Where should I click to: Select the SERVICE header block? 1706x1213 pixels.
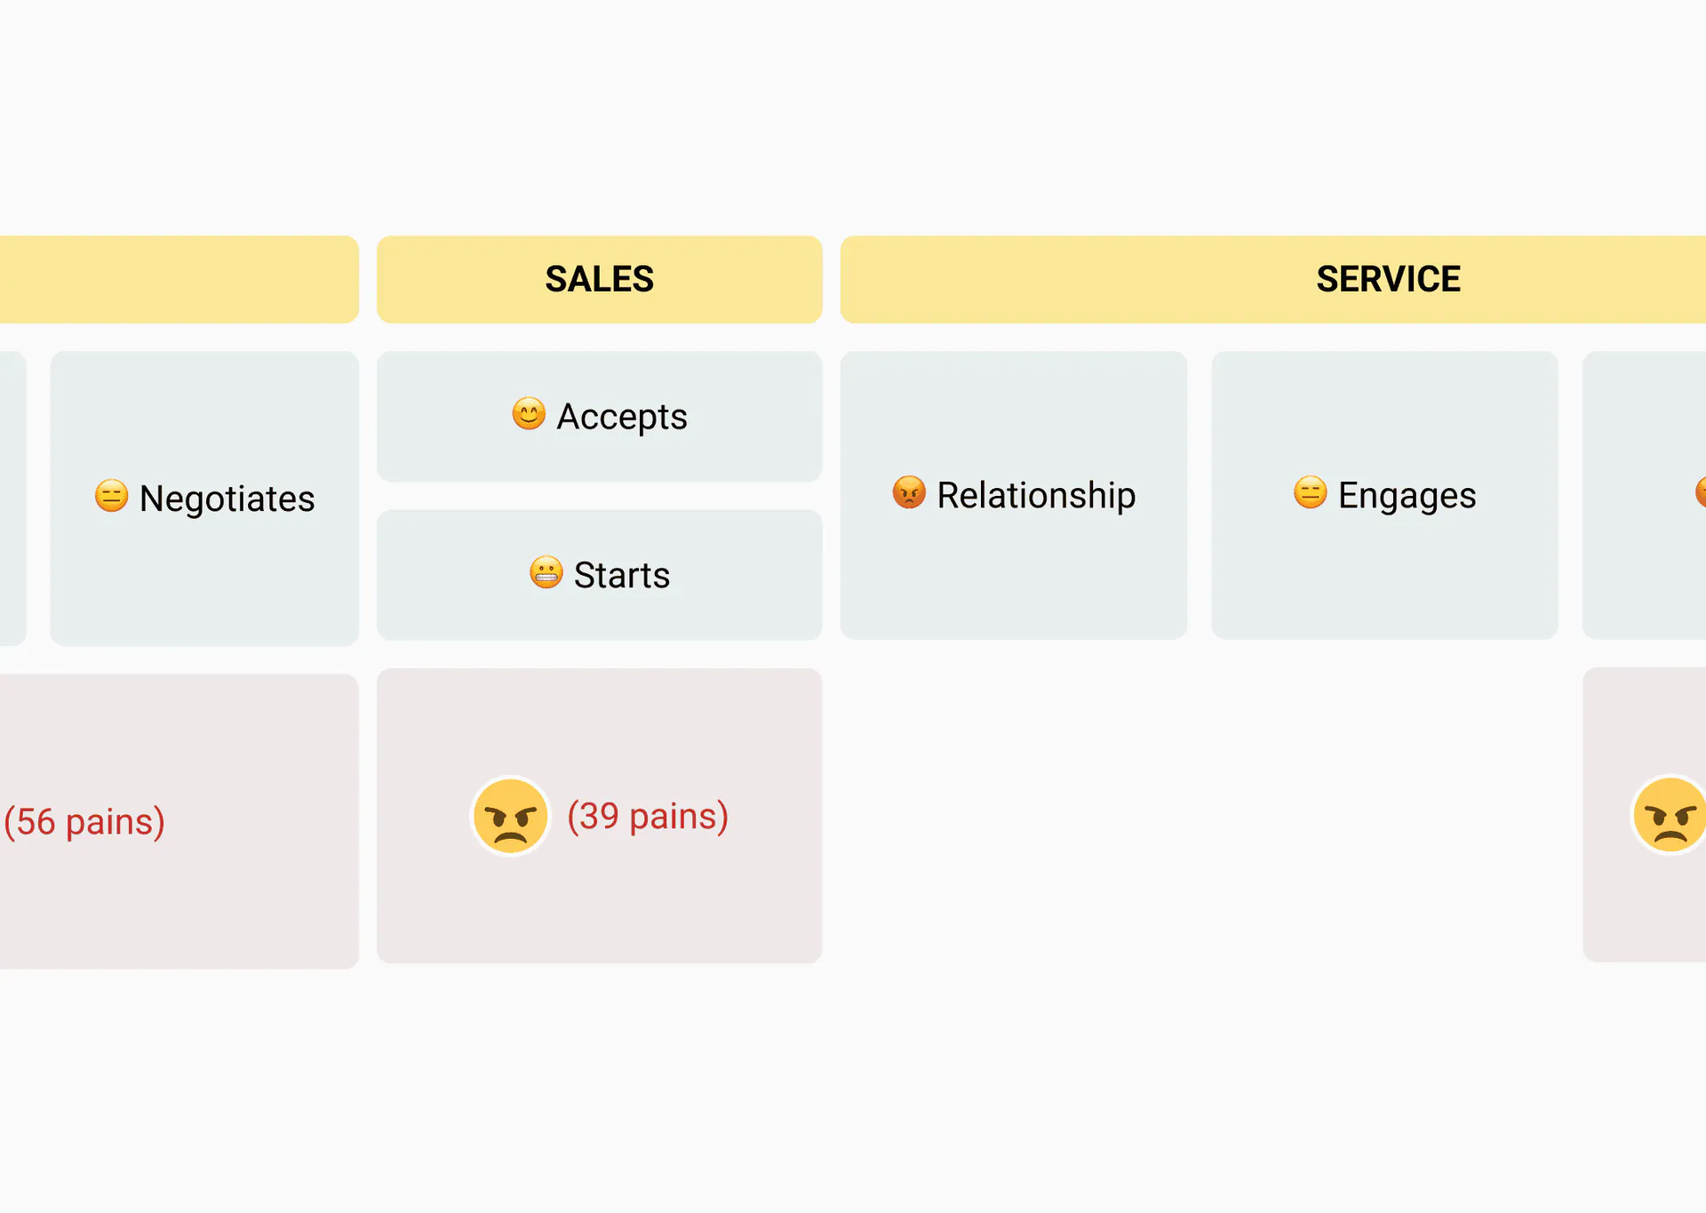(x=1273, y=279)
